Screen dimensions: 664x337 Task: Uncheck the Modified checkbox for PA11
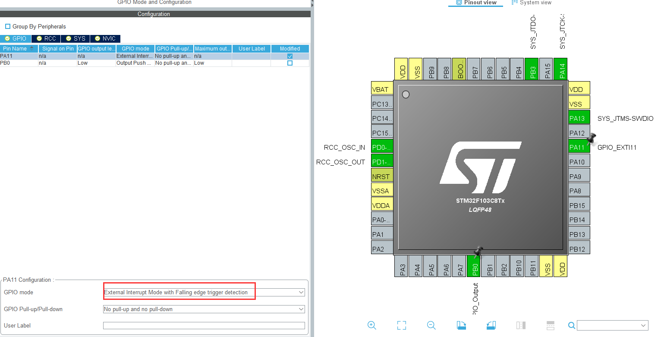coord(290,56)
